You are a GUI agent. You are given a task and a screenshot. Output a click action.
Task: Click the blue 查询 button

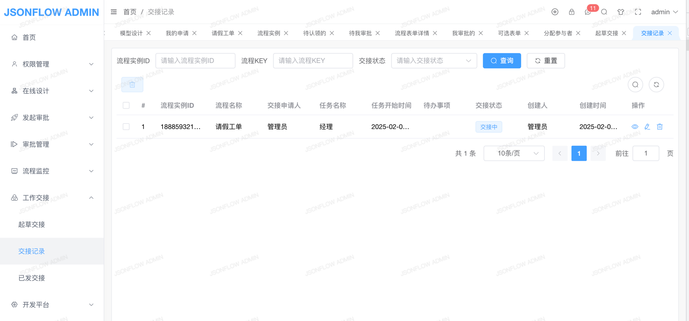pos(501,61)
